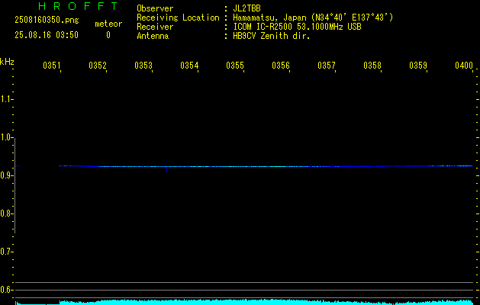Click the 0.9 kHz axis label
480x305 pixels.
tap(6, 175)
